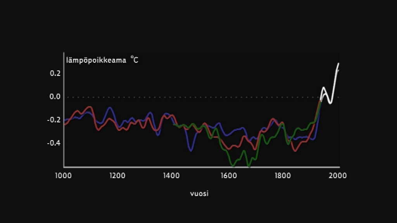
Task: Click the 1600 year tick label
Action: (228, 175)
